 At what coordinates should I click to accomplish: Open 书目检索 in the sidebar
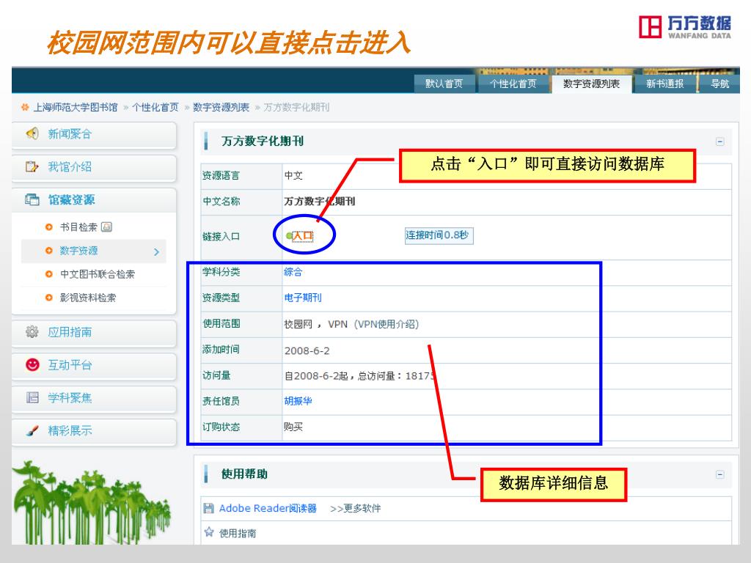pos(78,227)
